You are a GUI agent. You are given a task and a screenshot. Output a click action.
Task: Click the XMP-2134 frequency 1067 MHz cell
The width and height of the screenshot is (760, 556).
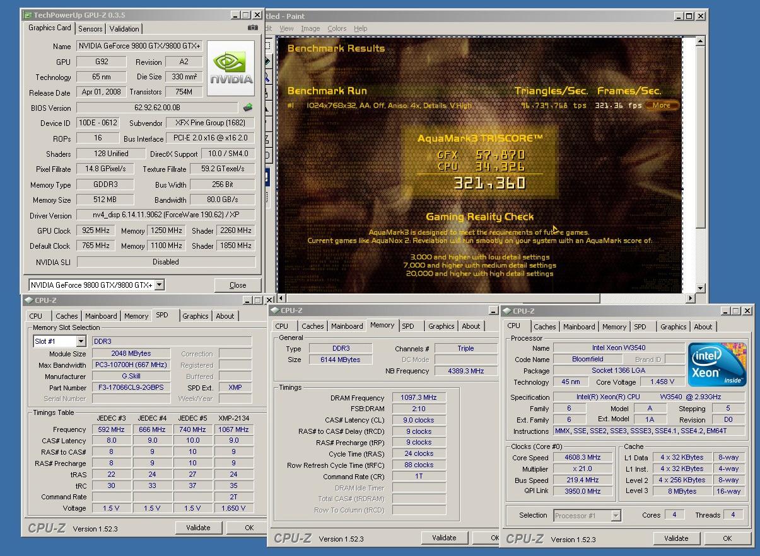234,429
